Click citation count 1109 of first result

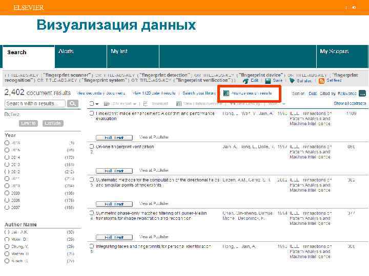coord(351,113)
